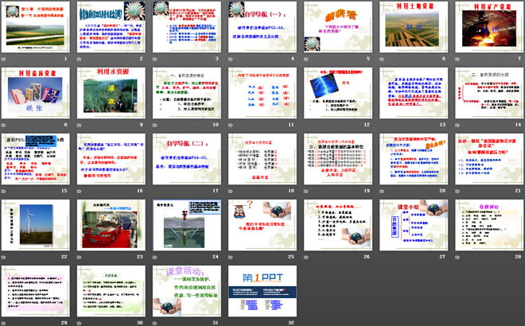The height and width of the screenshot is (326, 525).
Task: Click animation star icon under slide 2
Action: pyautogui.click(x=80, y=59)
